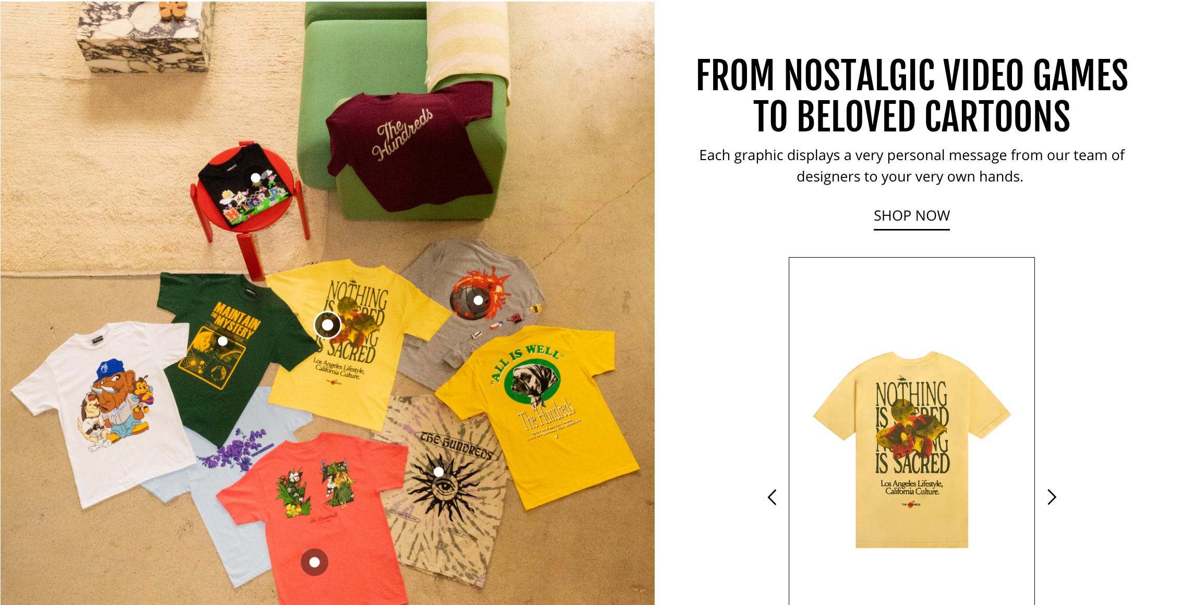Toggle the active hotspot on Nothing Is Sacred tee
Viewport: 1181px width, 605px height.
click(x=328, y=325)
